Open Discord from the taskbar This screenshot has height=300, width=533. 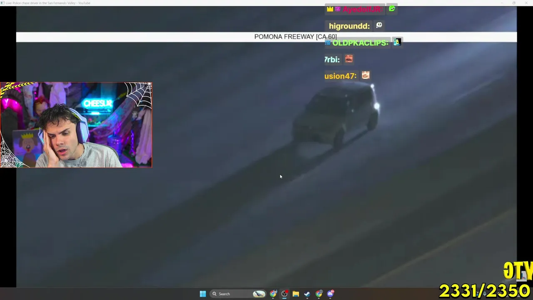(330, 294)
